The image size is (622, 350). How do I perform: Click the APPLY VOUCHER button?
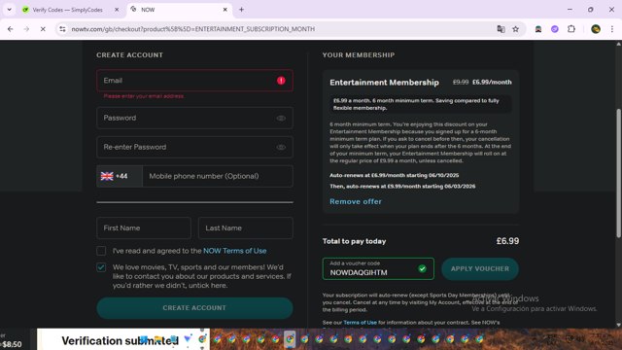[x=480, y=268]
